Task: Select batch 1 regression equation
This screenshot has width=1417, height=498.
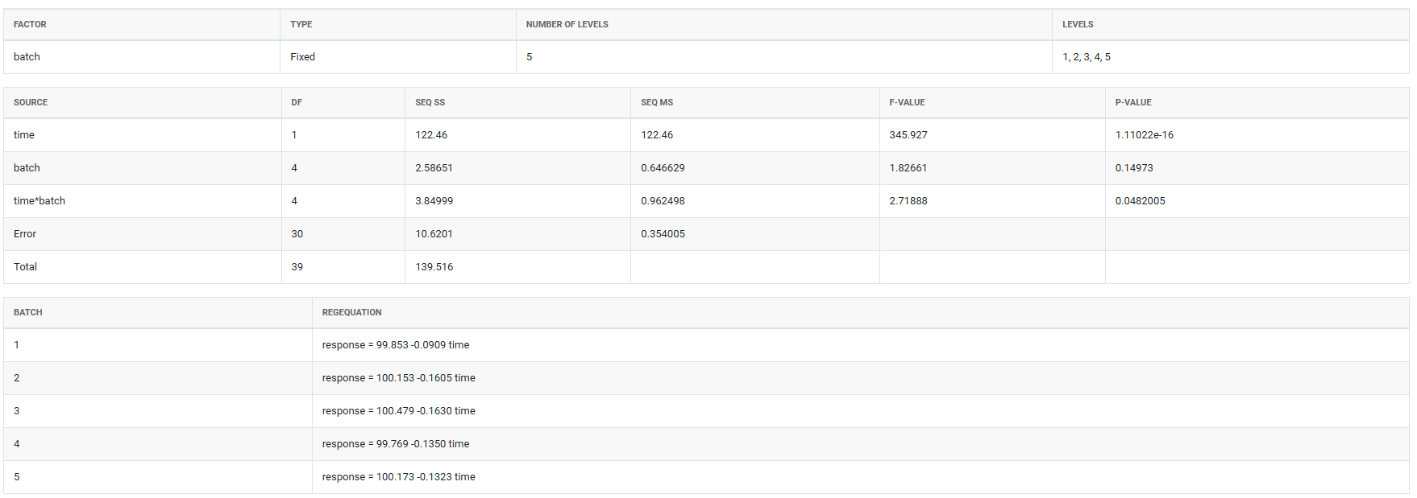Action: [396, 345]
